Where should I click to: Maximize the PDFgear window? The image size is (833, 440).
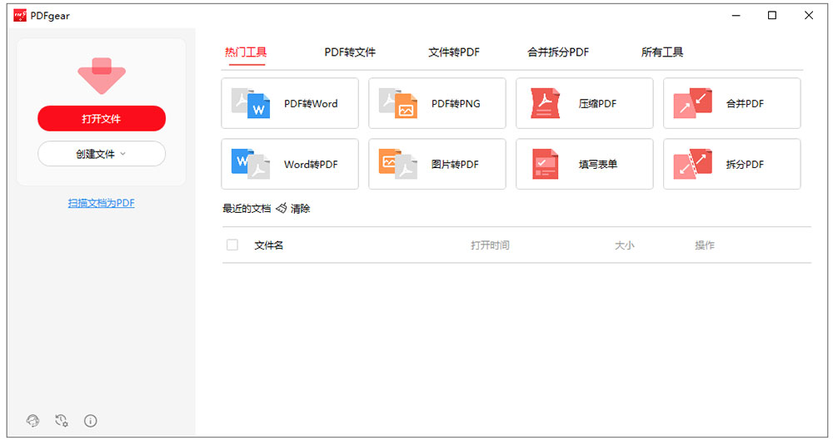point(772,16)
